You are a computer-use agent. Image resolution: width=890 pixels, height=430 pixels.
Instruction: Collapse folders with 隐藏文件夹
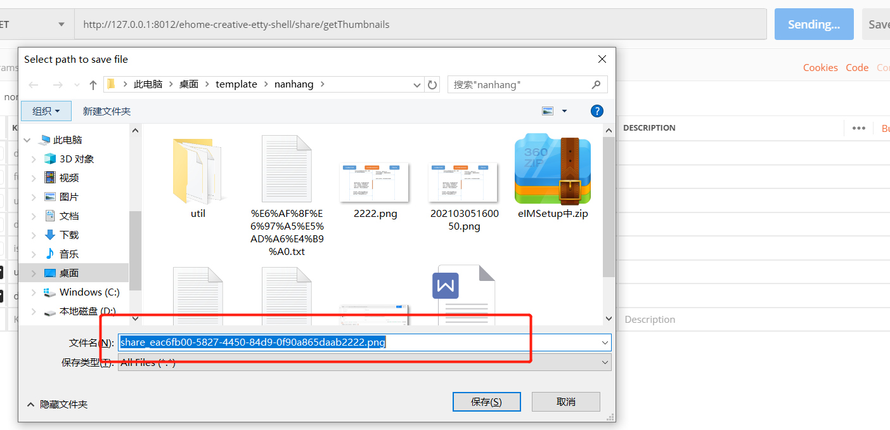(x=58, y=404)
